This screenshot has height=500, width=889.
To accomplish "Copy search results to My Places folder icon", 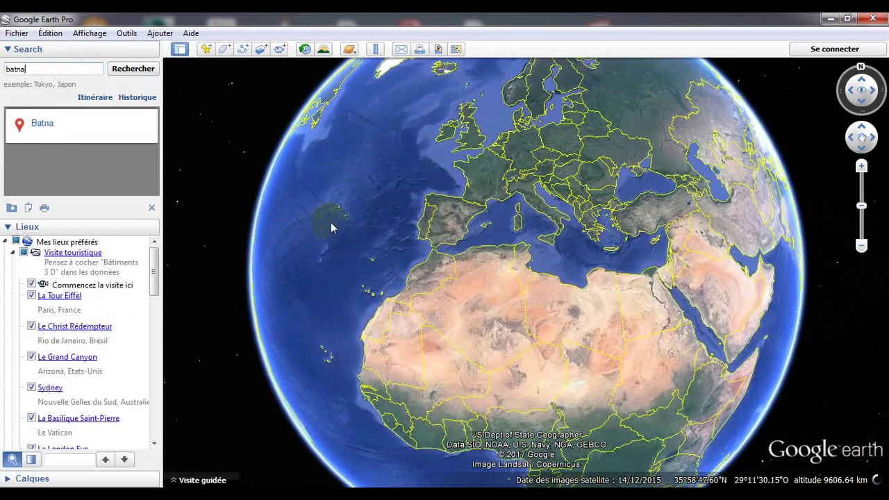I will tap(12, 208).
